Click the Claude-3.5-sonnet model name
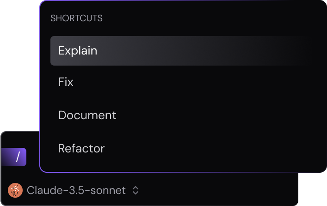Image resolution: width=327 pixels, height=206 pixels. (76, 190)
